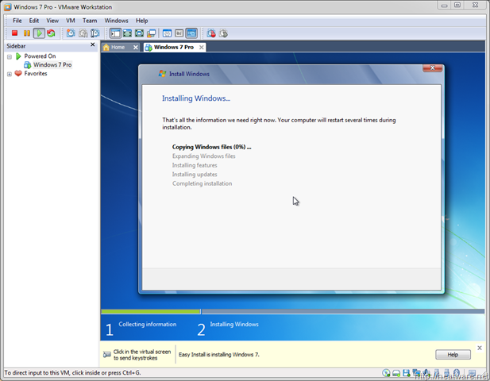Expand the Favorites tree node
Screen dimensions: 490x381
point(9,74)
